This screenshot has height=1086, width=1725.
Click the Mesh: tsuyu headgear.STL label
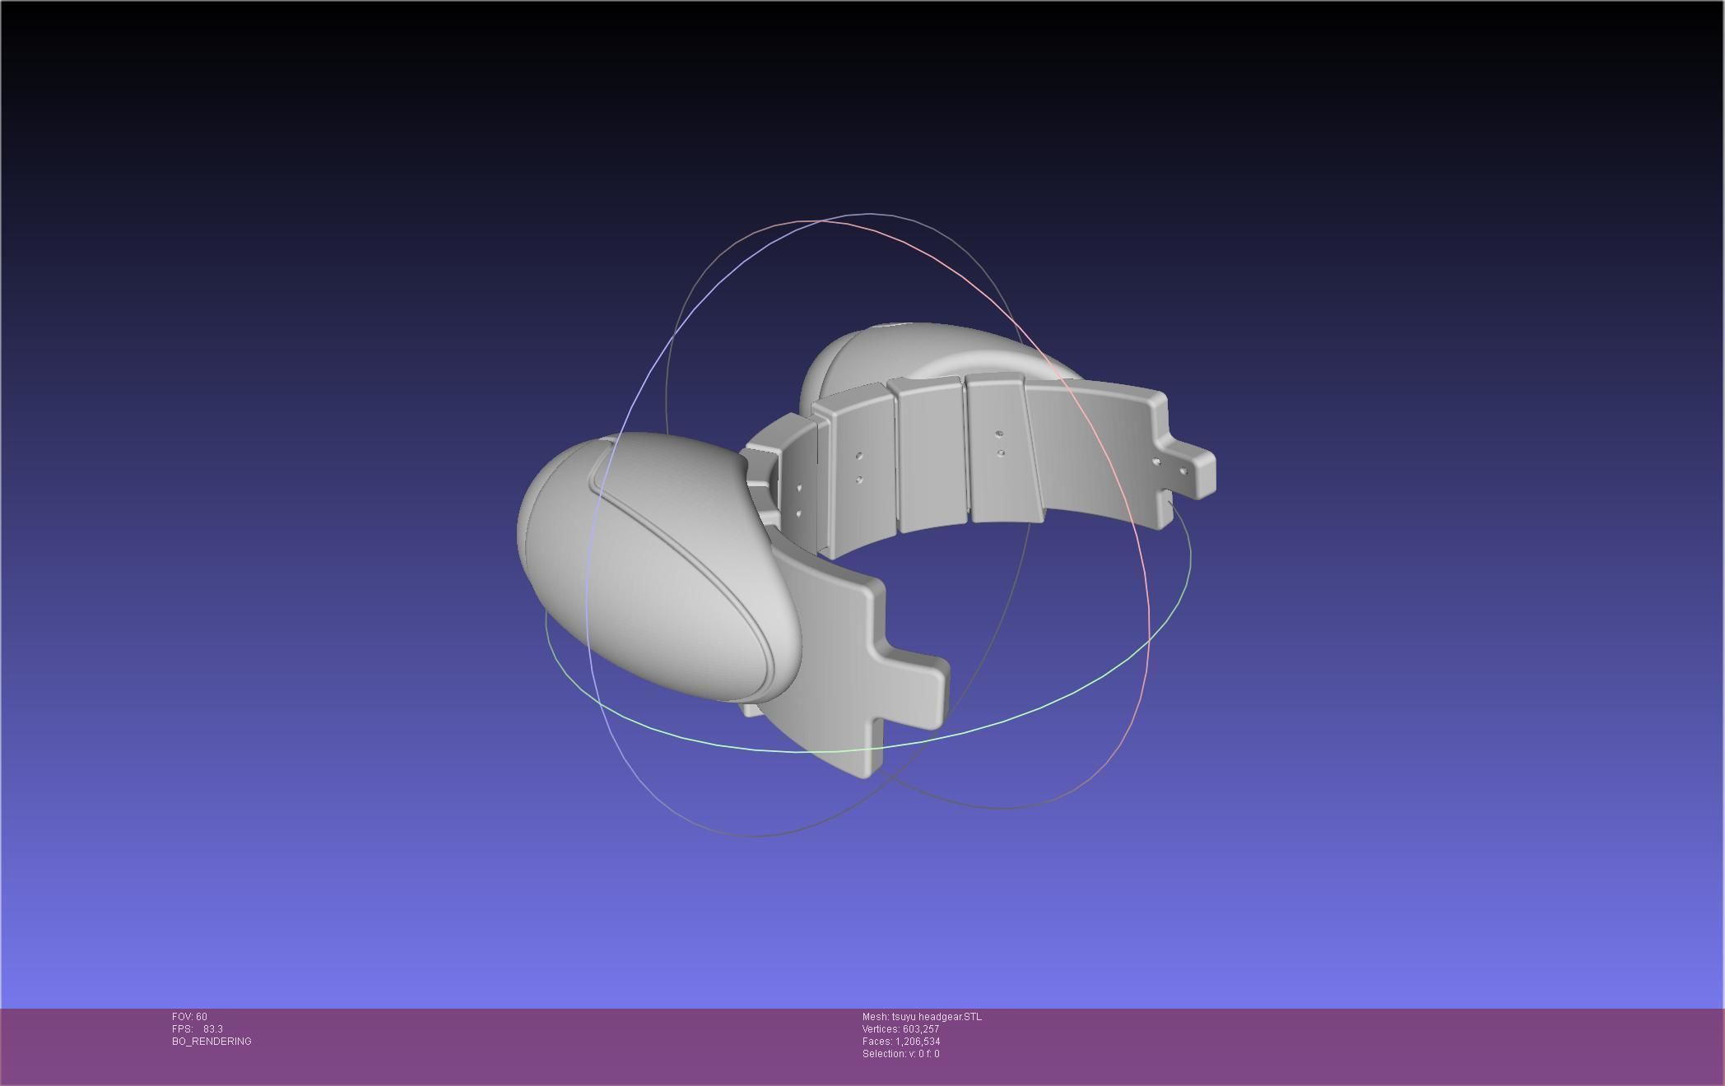tap(922, 1017)
